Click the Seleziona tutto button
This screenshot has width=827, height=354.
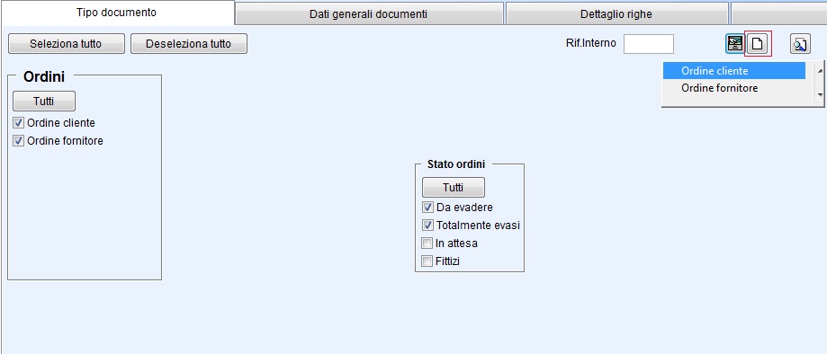tap(66, 44)
